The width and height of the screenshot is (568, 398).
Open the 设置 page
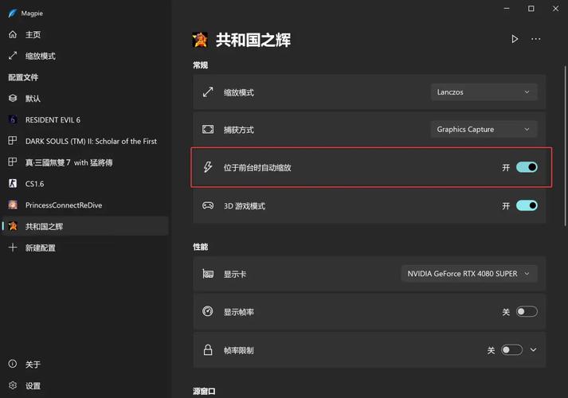[84, 385]
